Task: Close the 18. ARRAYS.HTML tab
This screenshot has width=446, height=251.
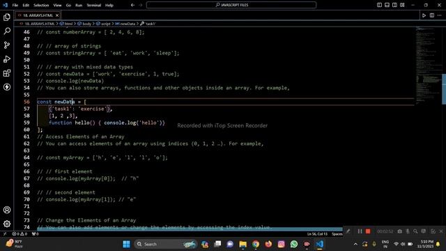Action: 57,15
